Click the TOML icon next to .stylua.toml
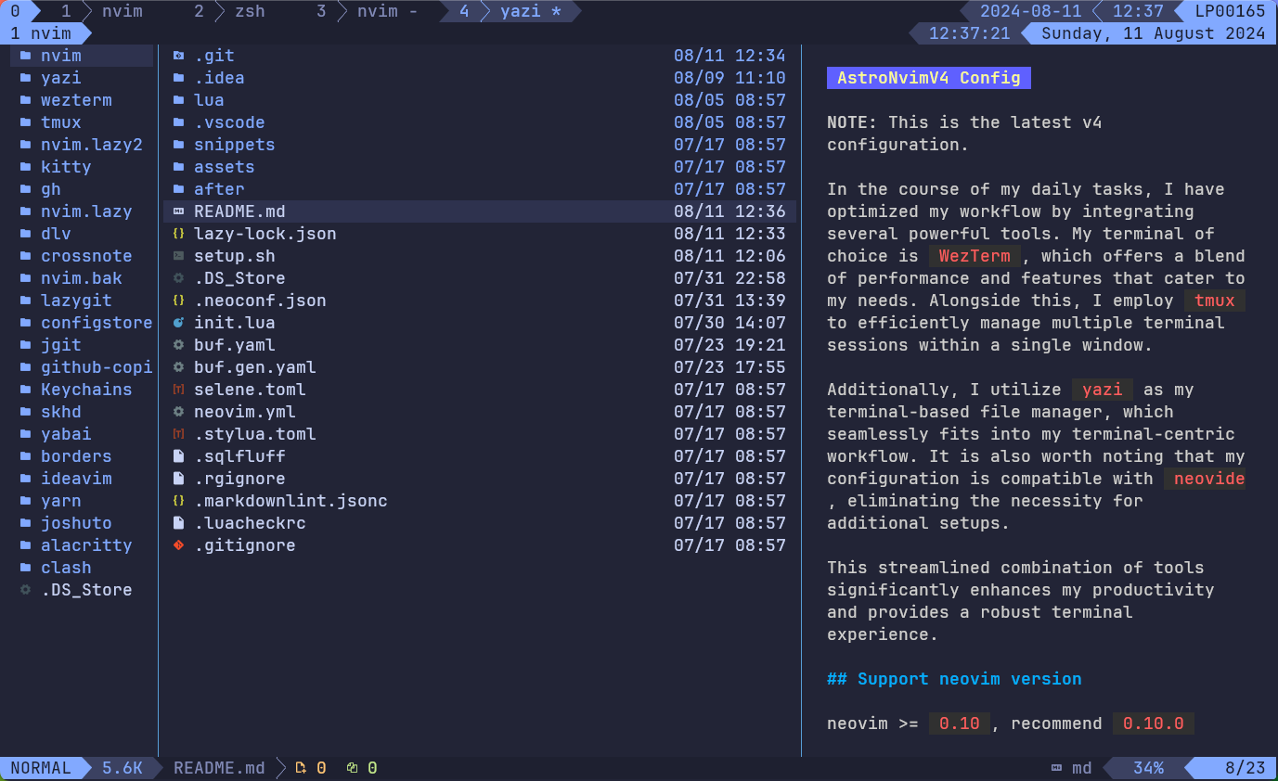 (179, 434)
